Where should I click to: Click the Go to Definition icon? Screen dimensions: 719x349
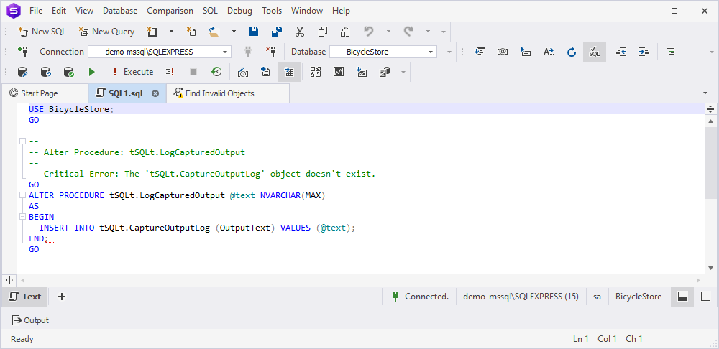click(526, 52)
